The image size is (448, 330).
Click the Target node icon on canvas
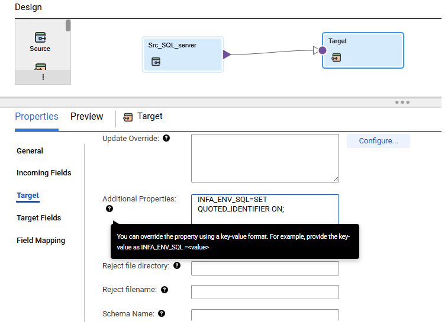point(336,57)
